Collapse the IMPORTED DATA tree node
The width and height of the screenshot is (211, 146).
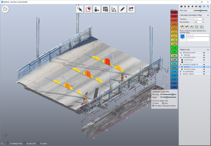tap(181, 53)
